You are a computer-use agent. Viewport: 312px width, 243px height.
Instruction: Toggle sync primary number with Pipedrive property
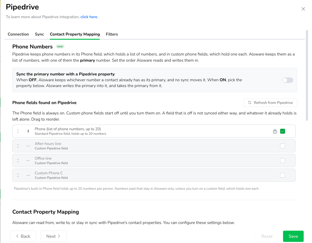288,80
